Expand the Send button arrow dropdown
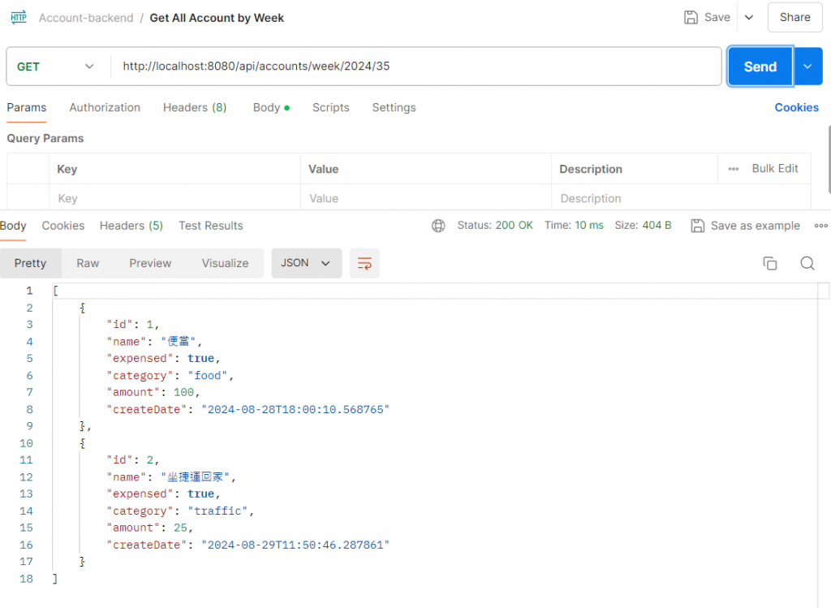The width and height of the screenshot is (831, 608). [x=807, y=67]
